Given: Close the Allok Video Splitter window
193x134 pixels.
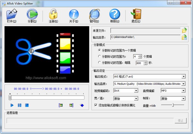Looking at the screenshot, I should point(186,3).
